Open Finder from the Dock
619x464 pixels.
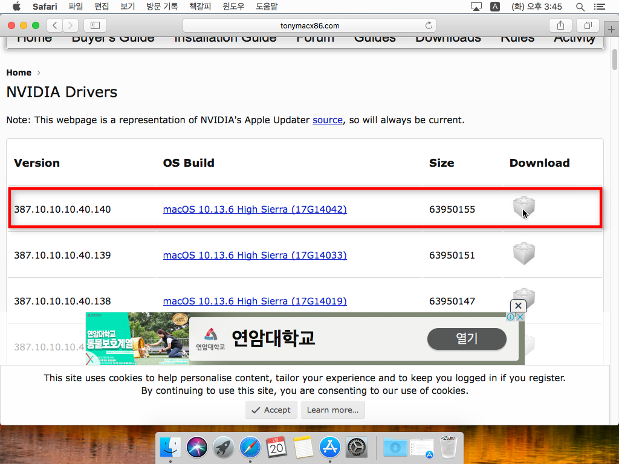click(x=170, y=448)
